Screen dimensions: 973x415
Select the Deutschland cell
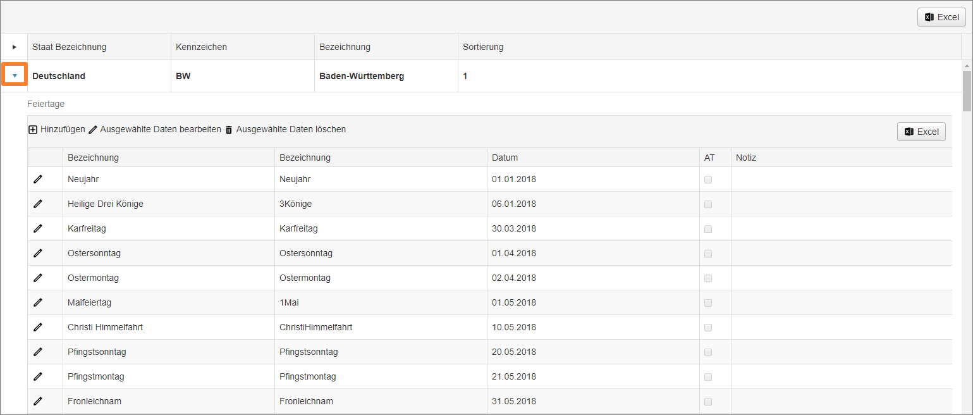click(99, 76)
